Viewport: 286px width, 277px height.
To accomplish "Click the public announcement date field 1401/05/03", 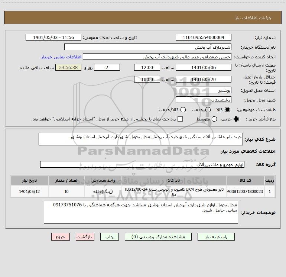I will (53, 38).
